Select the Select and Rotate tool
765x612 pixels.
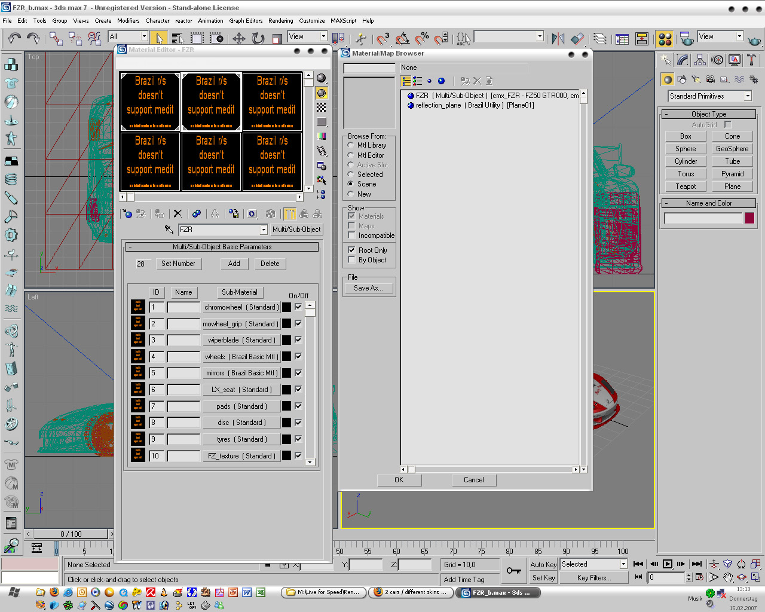pyautogui.click(x=258, y=39)
